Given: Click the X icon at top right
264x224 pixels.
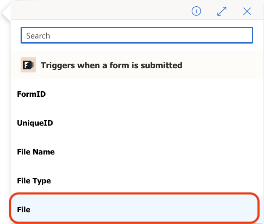Looking at the screenshot, I should tap(247, 11).
